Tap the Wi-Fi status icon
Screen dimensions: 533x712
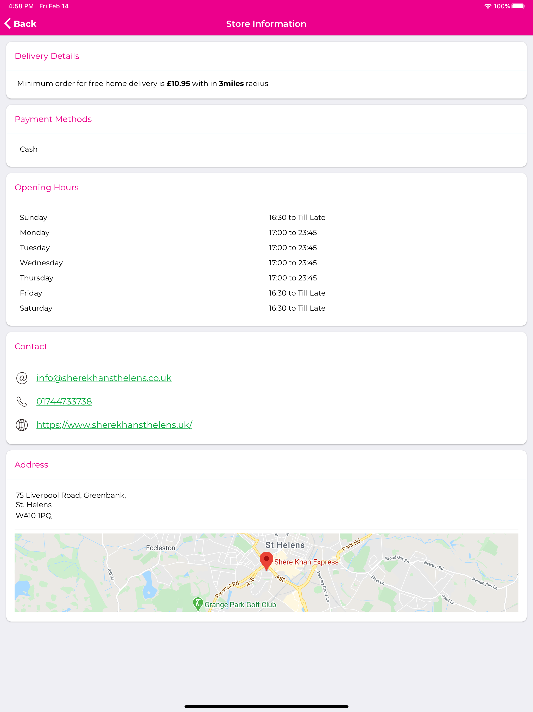pos(488,7)
